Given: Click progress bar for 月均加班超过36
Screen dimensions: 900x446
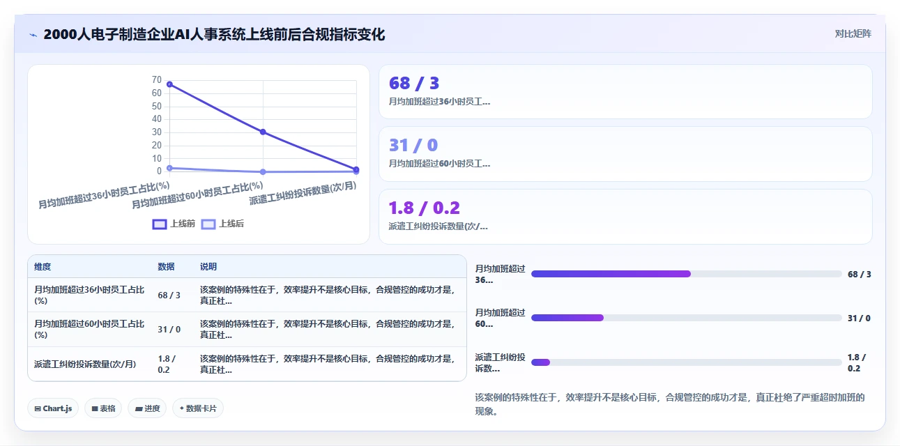Looking at the screenshot, I should click(x=687, y=274).
